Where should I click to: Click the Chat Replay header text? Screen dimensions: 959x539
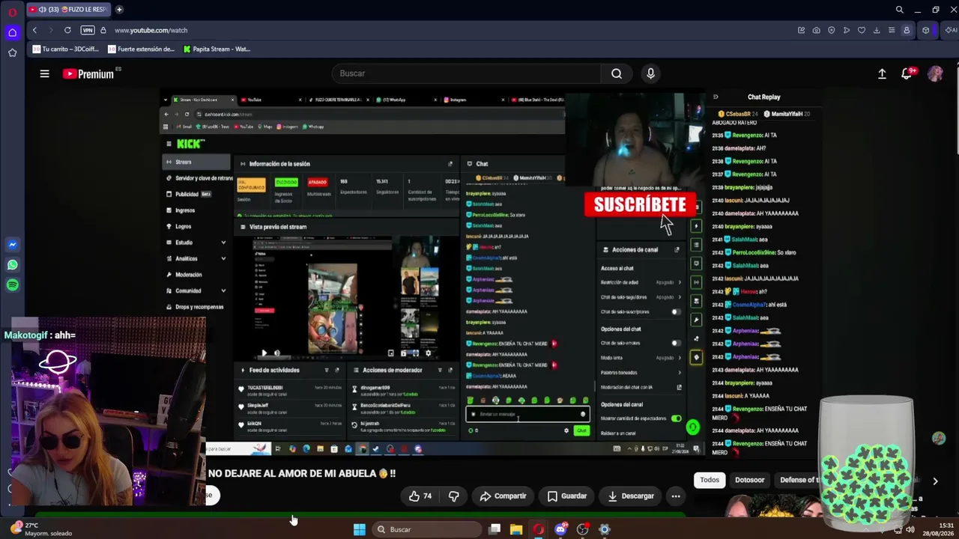point(763,97)
